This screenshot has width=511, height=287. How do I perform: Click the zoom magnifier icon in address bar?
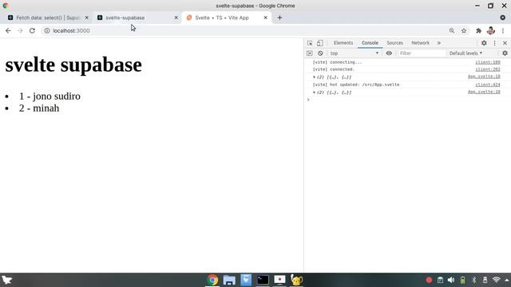tap(452, 30)
